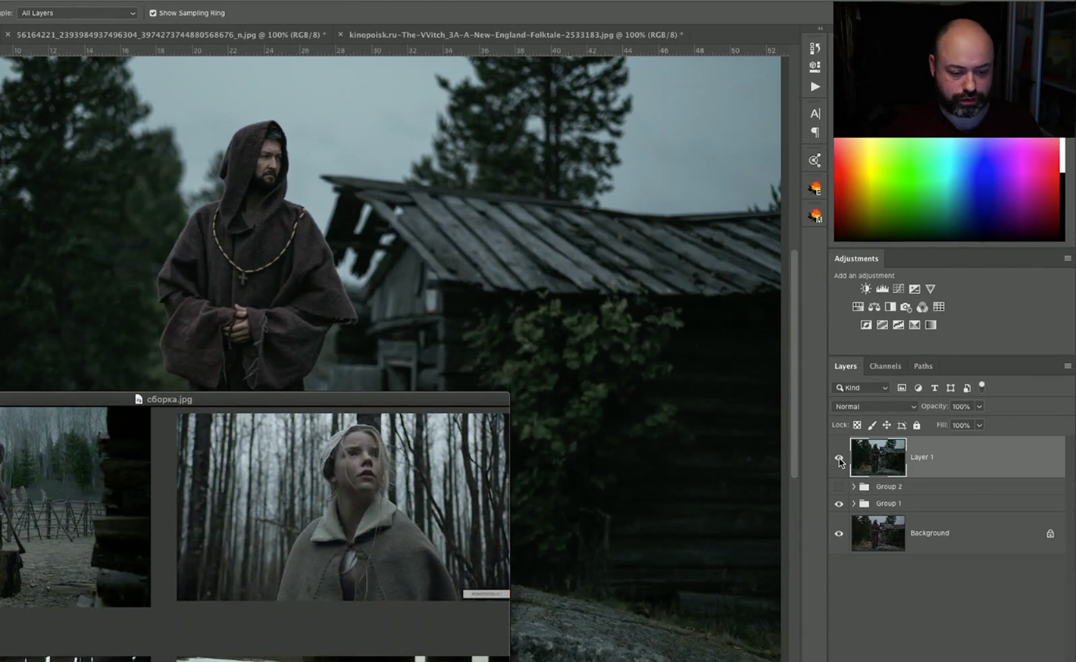Viewport: 1076px width, 662px height.
Task: Open the Character panel icon
Action: click(815, 114)
